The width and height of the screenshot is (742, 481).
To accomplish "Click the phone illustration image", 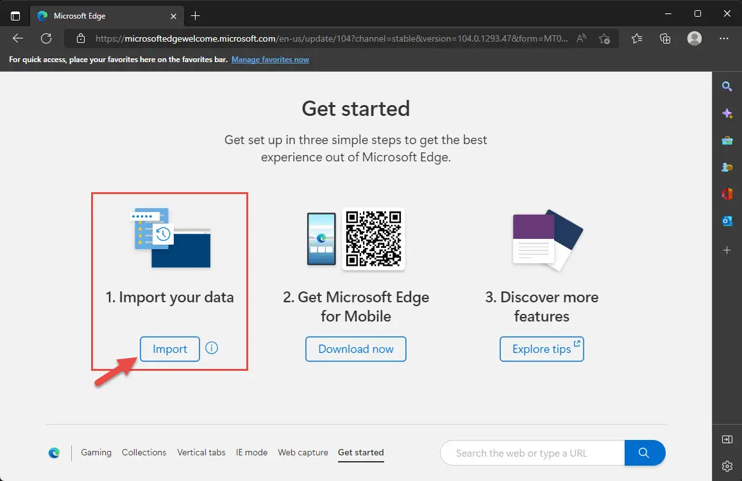I will coord(321,239).
